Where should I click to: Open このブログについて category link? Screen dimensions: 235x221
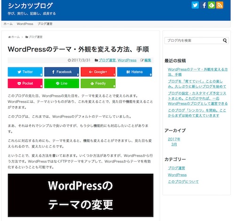(x=183, y=182)
